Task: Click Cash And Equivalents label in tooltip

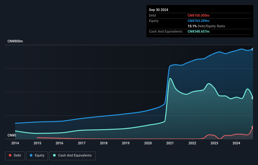Action: 166,31
